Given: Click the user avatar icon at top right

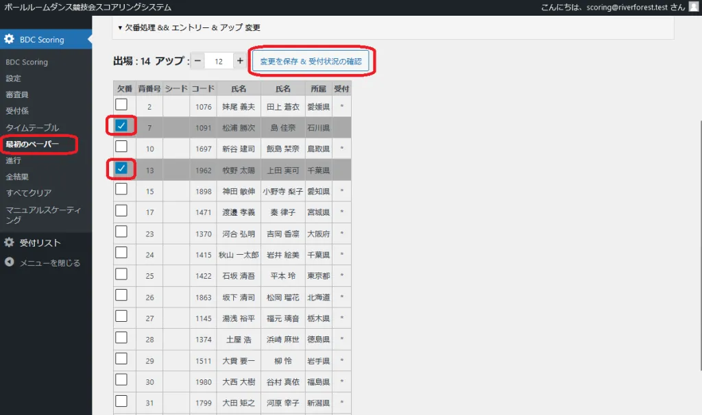Looking at the screenshot, I should tap(693, 7).
